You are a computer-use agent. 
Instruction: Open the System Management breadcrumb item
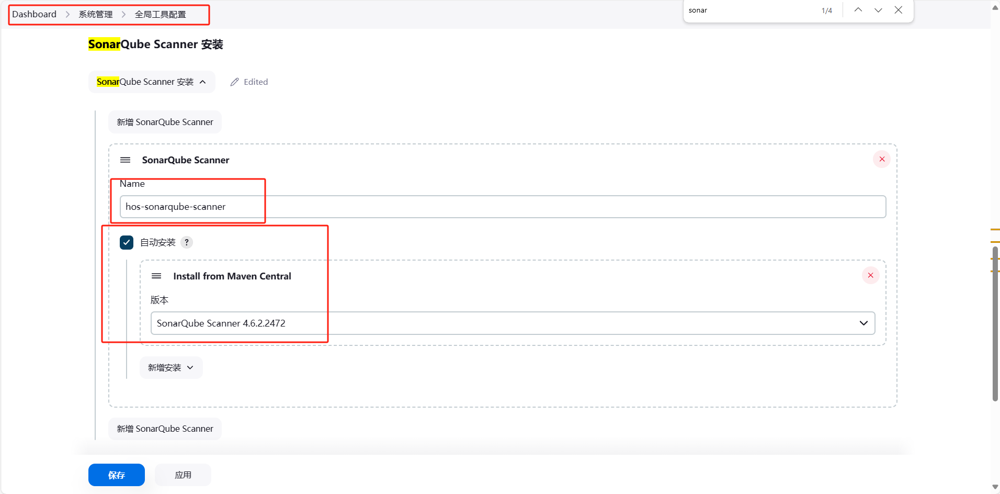tap(96, 14)
